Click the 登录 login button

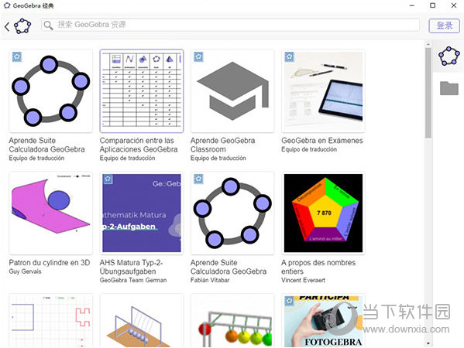[x=444, y=26]
